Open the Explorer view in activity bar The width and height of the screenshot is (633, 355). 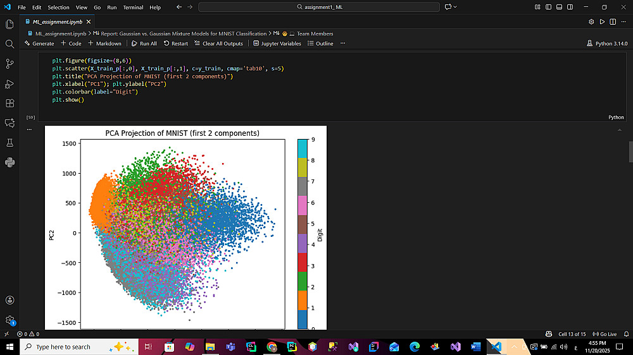pos(9,24)
